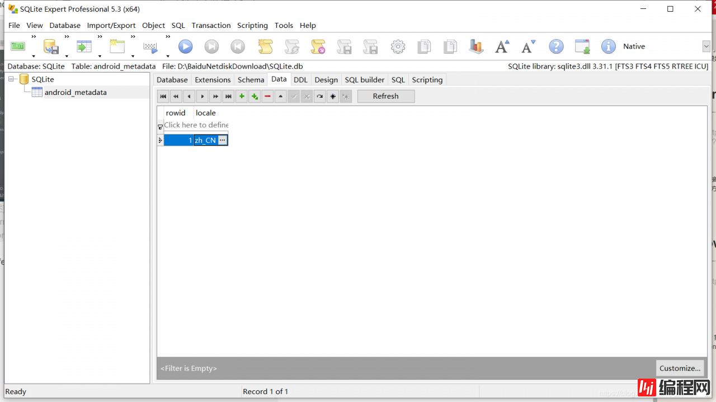The image size is (716, 402).
Task: Click the bar chart icon in toolbar
Action: pyautogui.click(x=476, y=46)
